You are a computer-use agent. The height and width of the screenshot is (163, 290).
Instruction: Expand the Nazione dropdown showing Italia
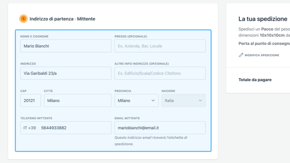pyautogui.click(x=183, y=100)
